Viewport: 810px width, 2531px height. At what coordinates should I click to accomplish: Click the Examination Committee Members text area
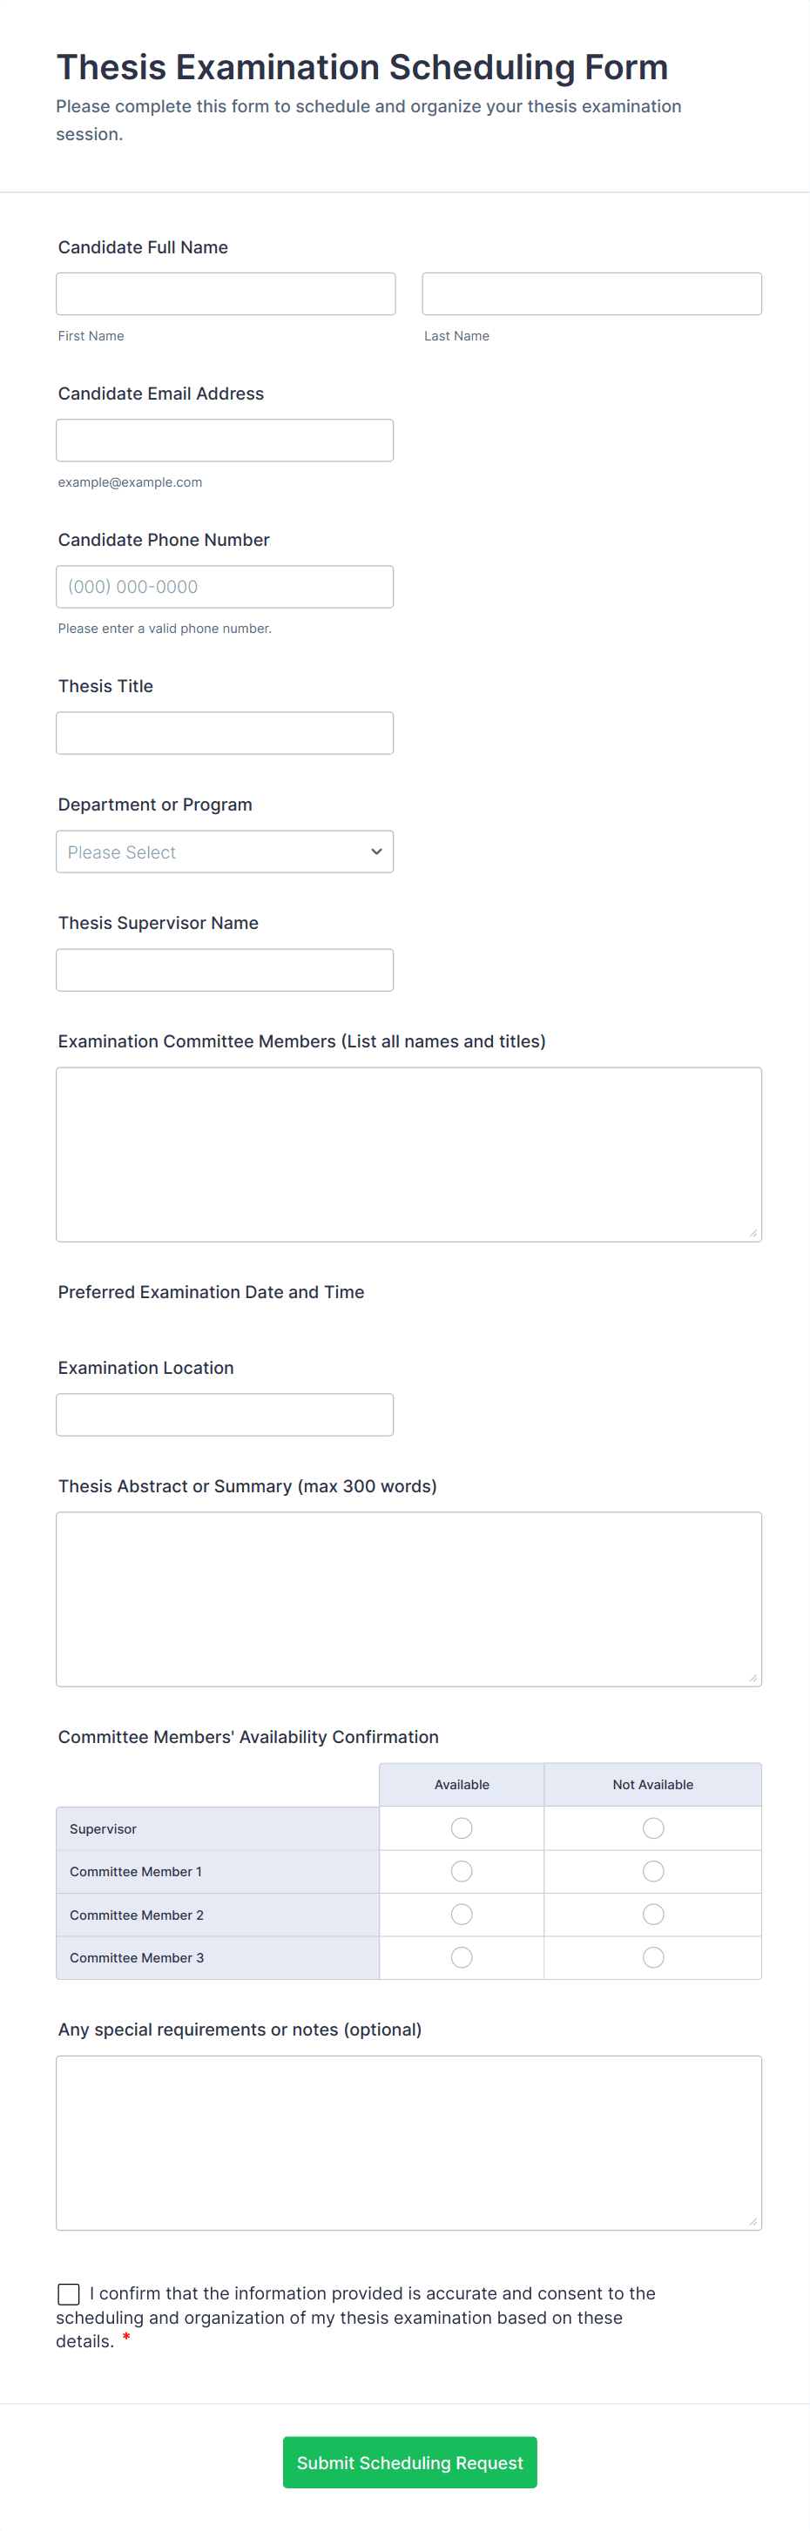tap(408, 1154)
